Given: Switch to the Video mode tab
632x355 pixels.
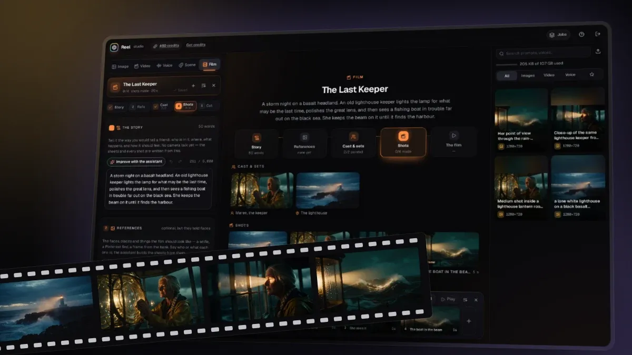Looking at the screenshot, I should click(x=142, y=66).
